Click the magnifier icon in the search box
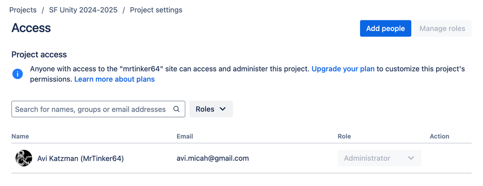The width and height of the screenshot is (483, 186). click(176, 109)
